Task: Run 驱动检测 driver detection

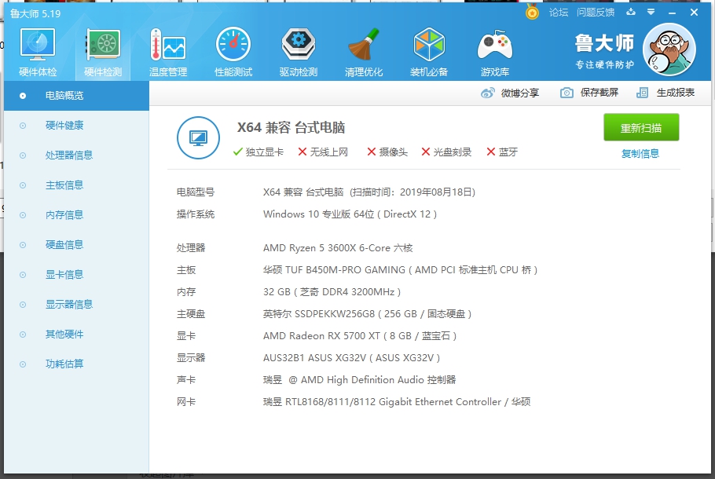Action: click(x=297, y=49)
